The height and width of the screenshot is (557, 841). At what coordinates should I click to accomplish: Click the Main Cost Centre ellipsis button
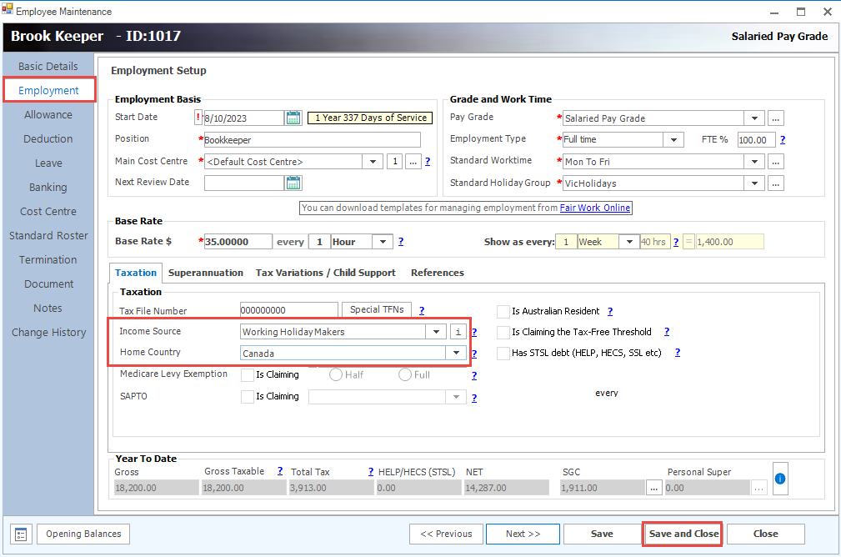(413, 162)
